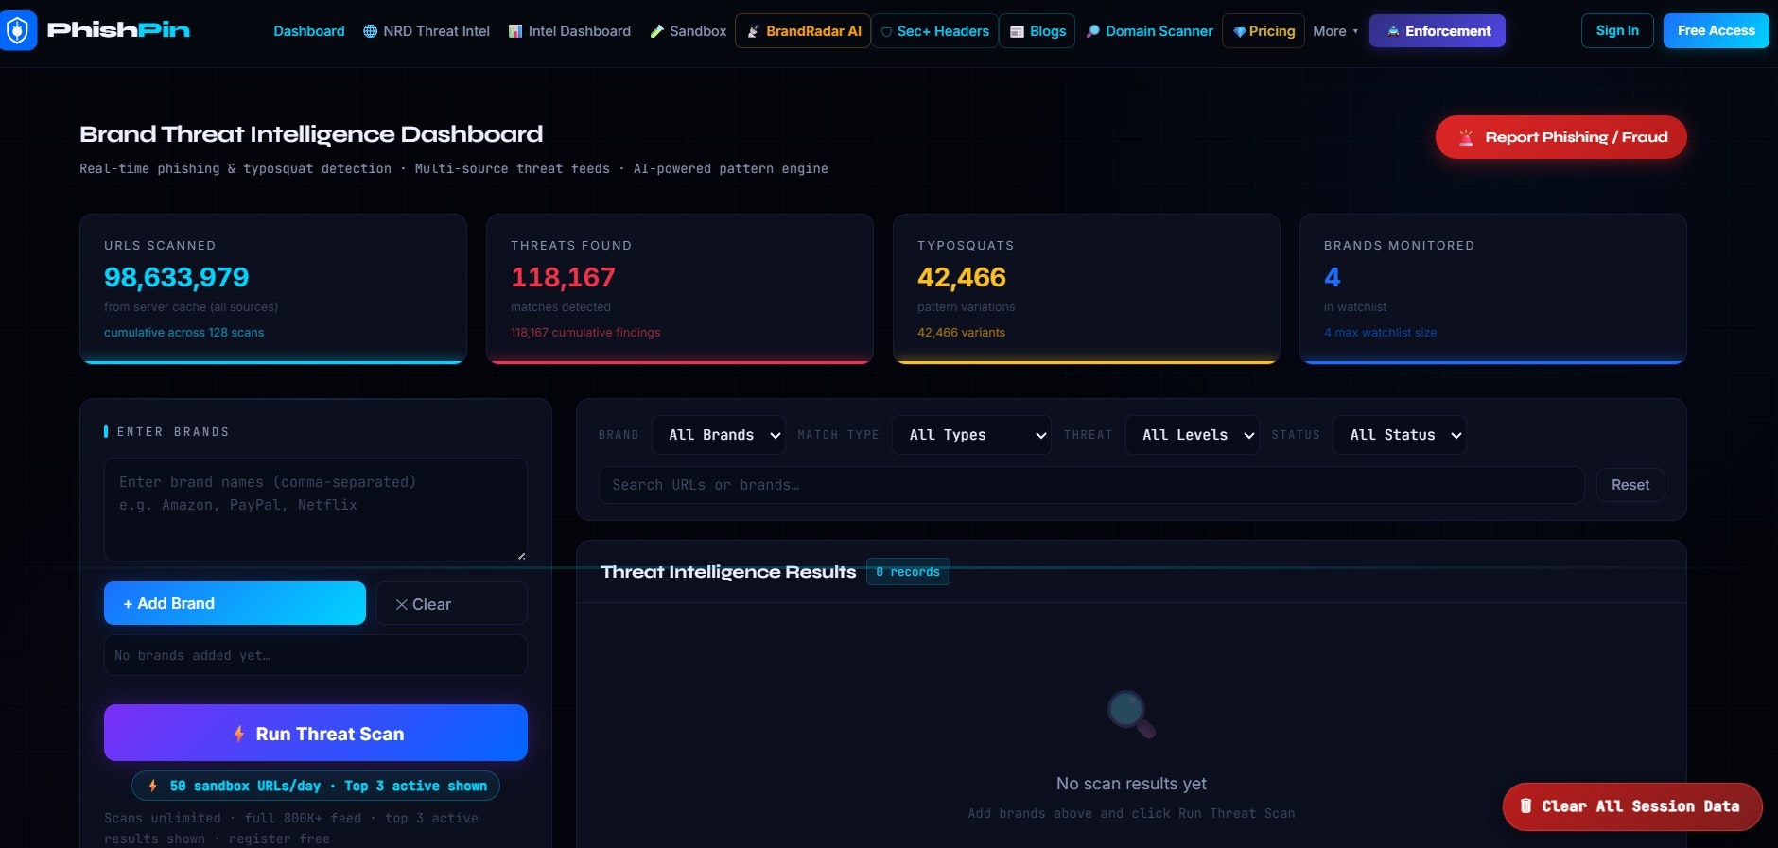This screenshot has width=1778, height=848.
Task: Click 118,167 cumulative findings text
Action: coord(585,333)
